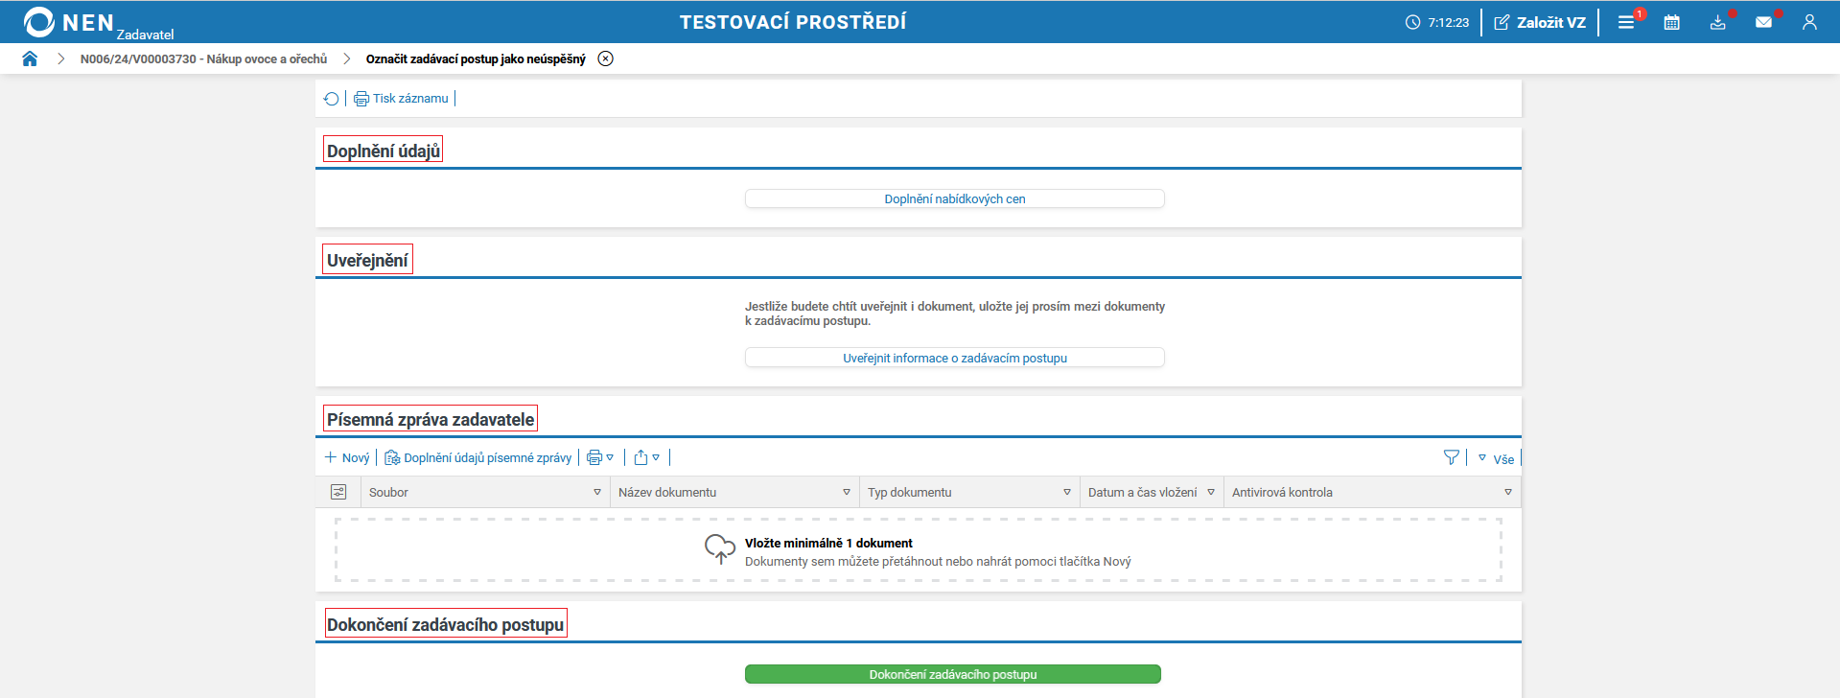
Task: Expand the Datum a čas vložení filter arrow
Action: pyautogui.click(x=1211, y=492)
